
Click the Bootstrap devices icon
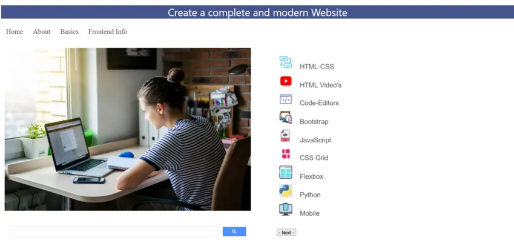point(286,117)
